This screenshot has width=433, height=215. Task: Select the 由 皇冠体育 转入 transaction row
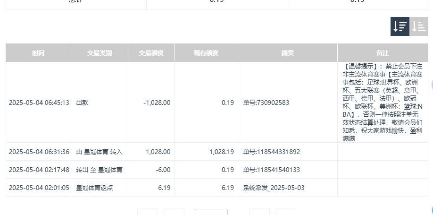99,152
